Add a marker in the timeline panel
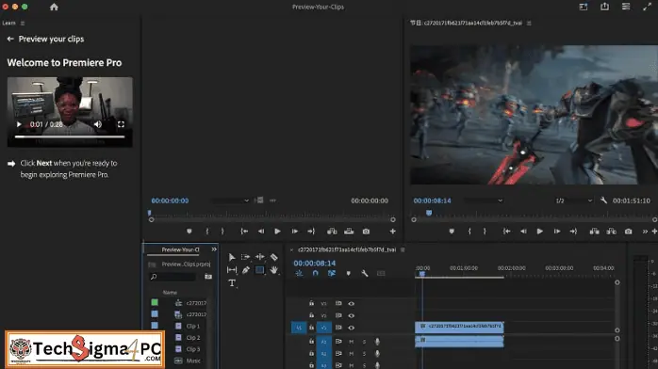The image size is (658, 369). (348, 273)
